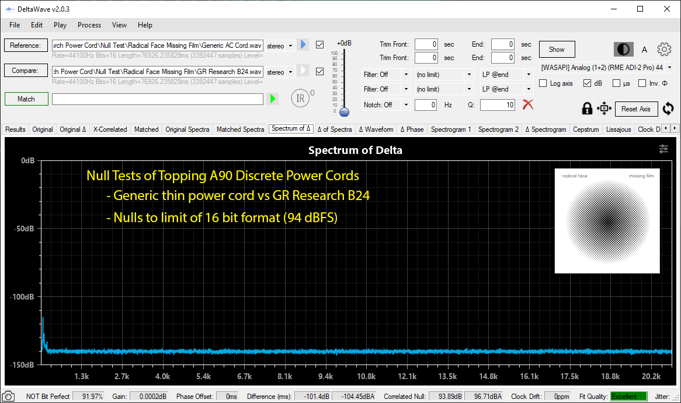681x403 pixels.
Task: Click the Q value input field
Action: (x=498, y=105)
